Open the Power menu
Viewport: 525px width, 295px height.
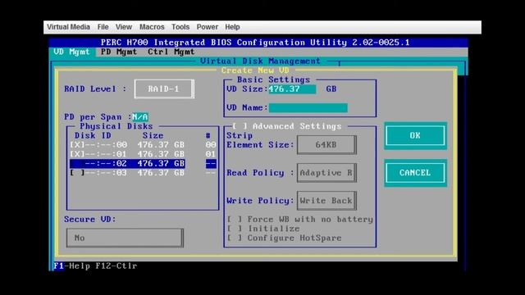[208, 27]
